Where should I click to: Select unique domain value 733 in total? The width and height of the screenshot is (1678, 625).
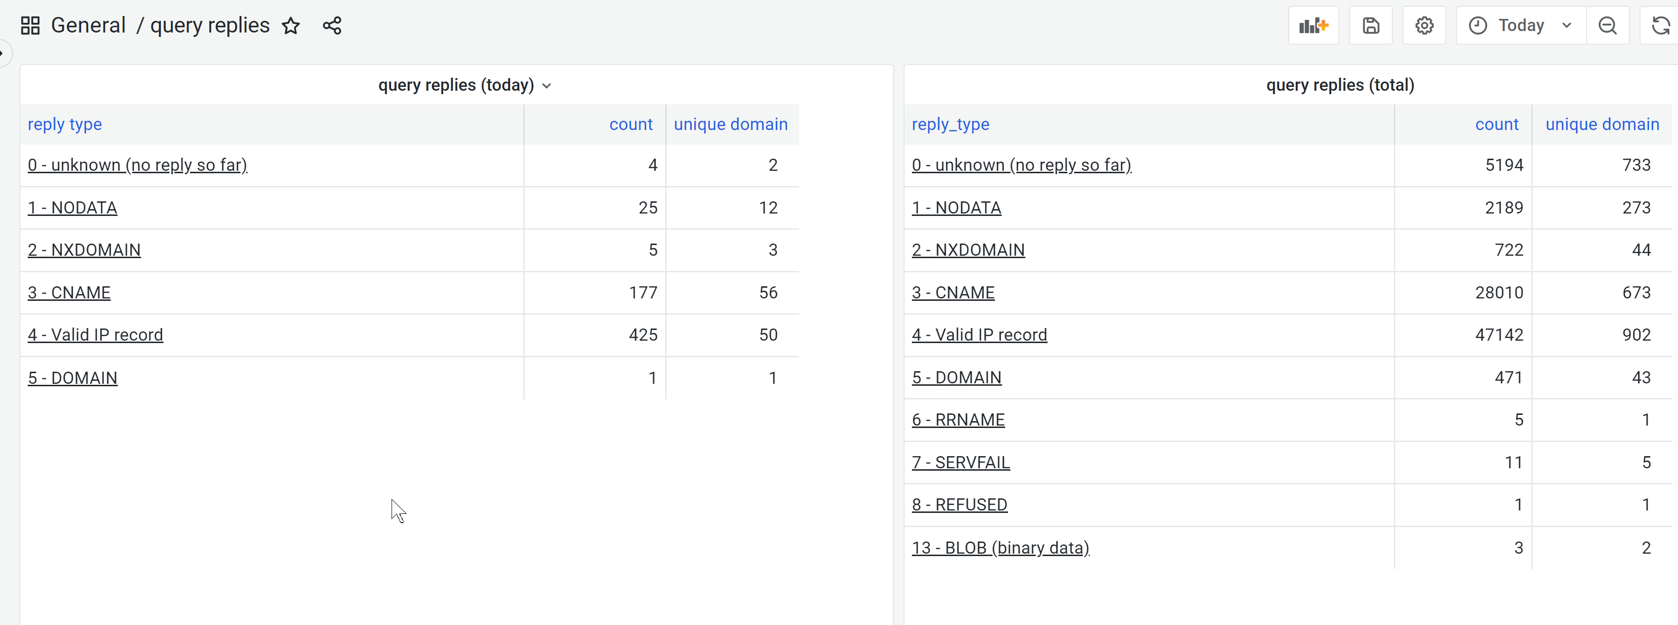pos(1602,165)
